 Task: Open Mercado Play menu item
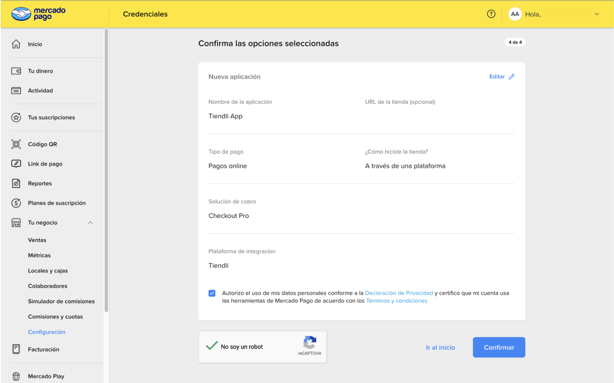(x=46, y=376)
